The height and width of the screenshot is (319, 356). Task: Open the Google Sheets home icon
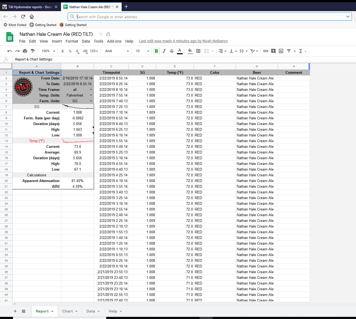point(10,37)
